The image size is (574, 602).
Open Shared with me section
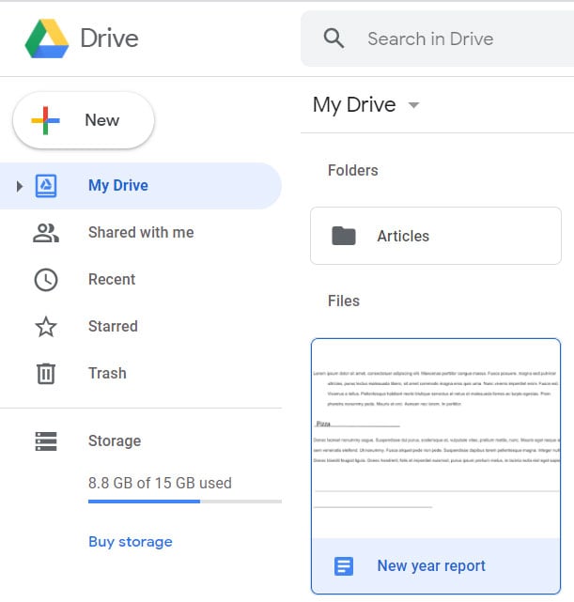pos(141,233)
